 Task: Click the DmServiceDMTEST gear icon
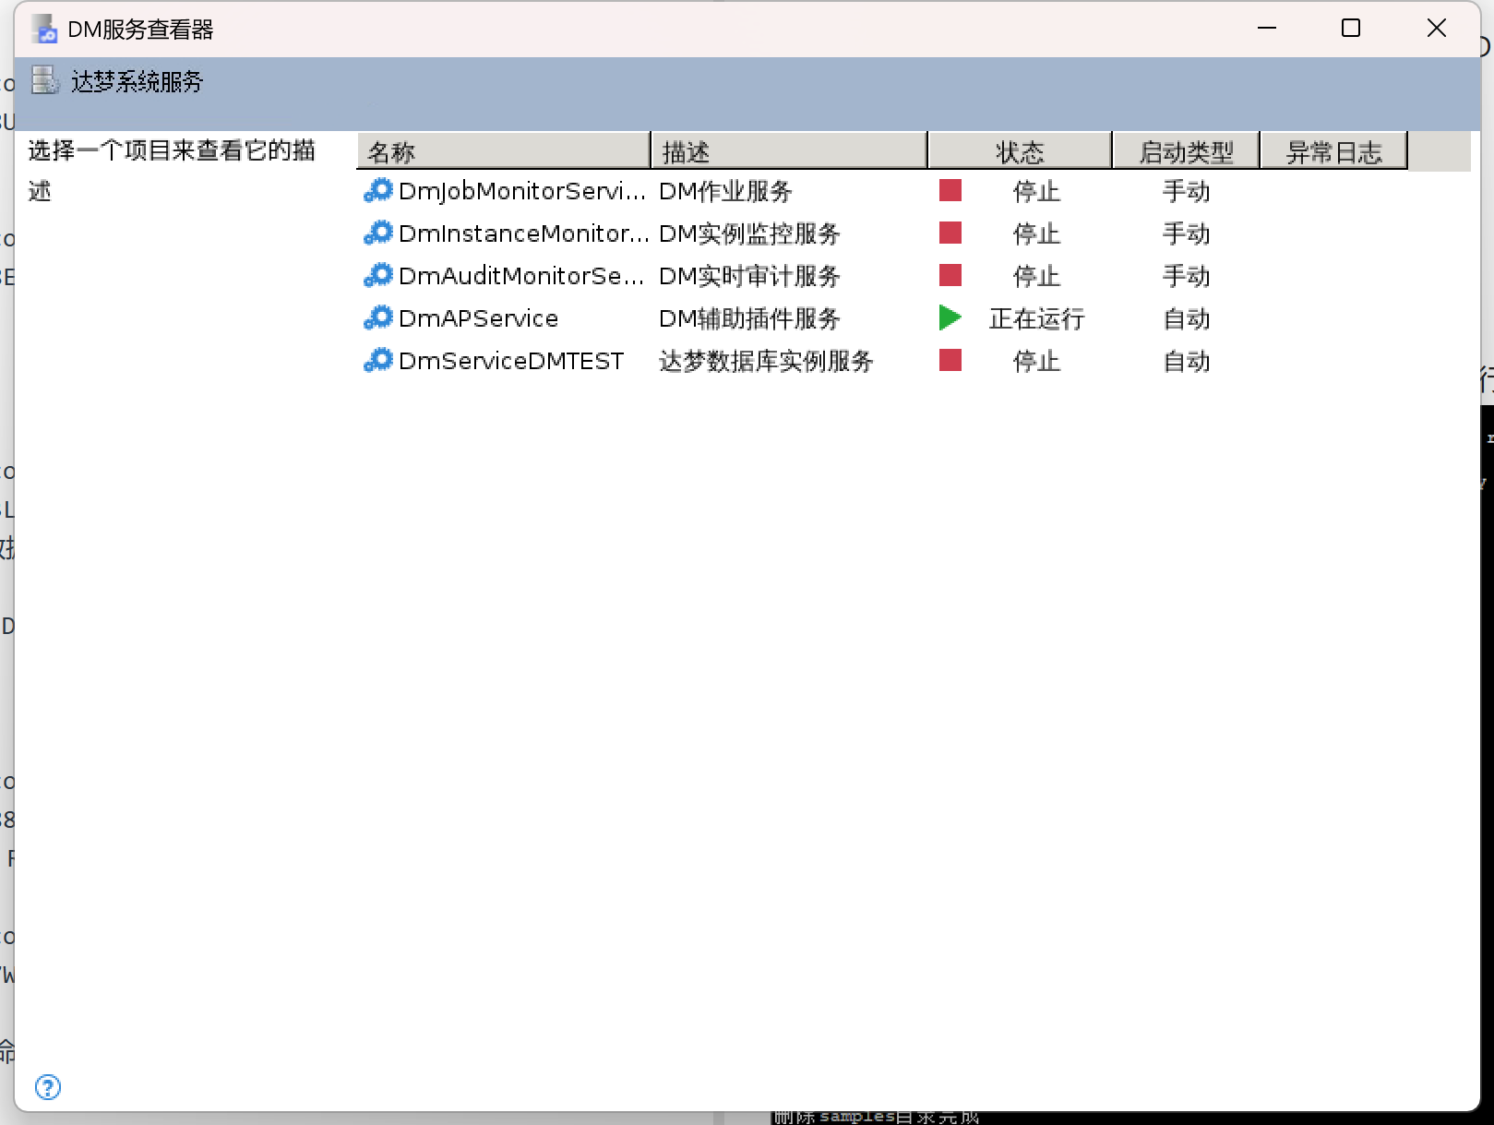[378, 360]
